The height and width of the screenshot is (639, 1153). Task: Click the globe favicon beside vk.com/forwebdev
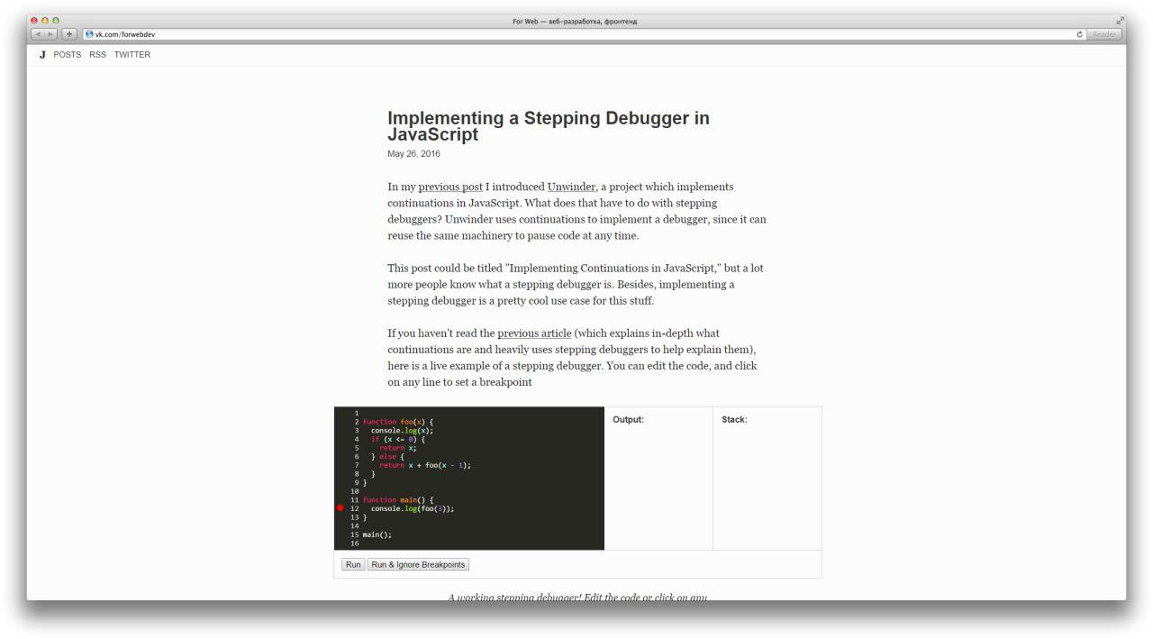89,34
